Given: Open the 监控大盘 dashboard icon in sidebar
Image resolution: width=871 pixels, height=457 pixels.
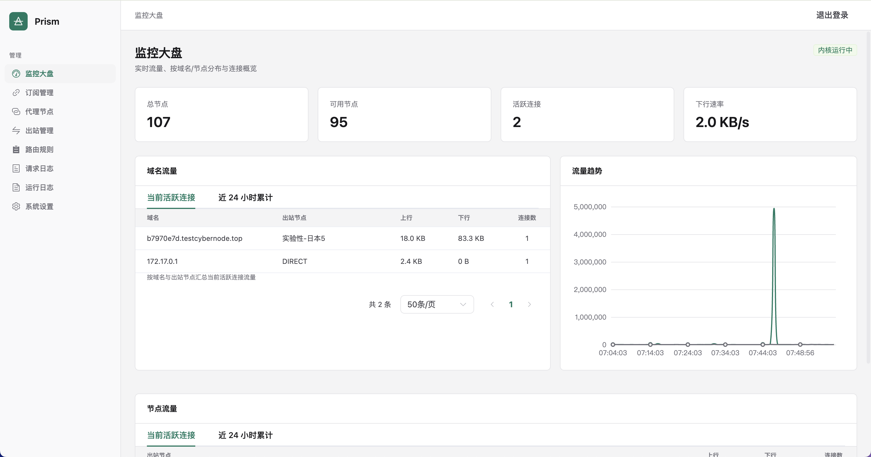Looking at the screenshot, I should point(16,74).
